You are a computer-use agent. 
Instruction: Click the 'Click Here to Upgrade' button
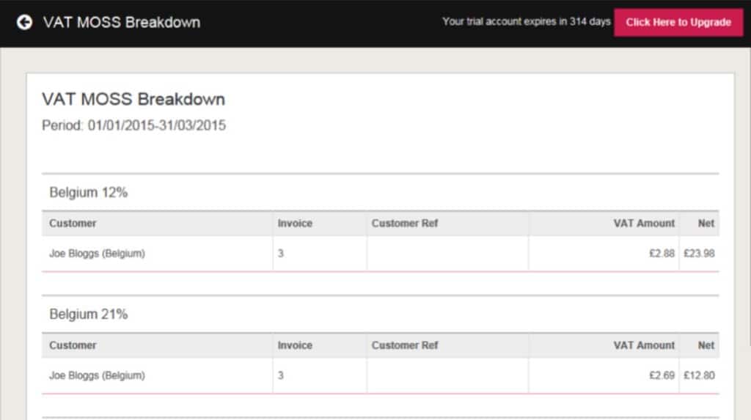[678, 22]
